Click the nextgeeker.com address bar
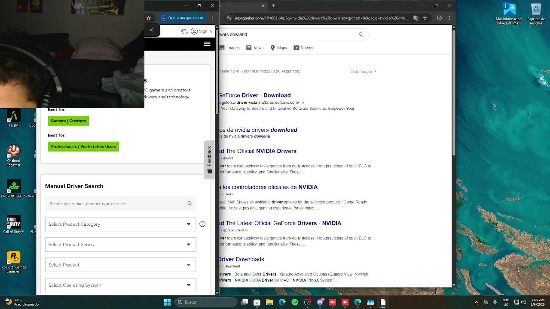550x309 pixels. click(321, 18)
